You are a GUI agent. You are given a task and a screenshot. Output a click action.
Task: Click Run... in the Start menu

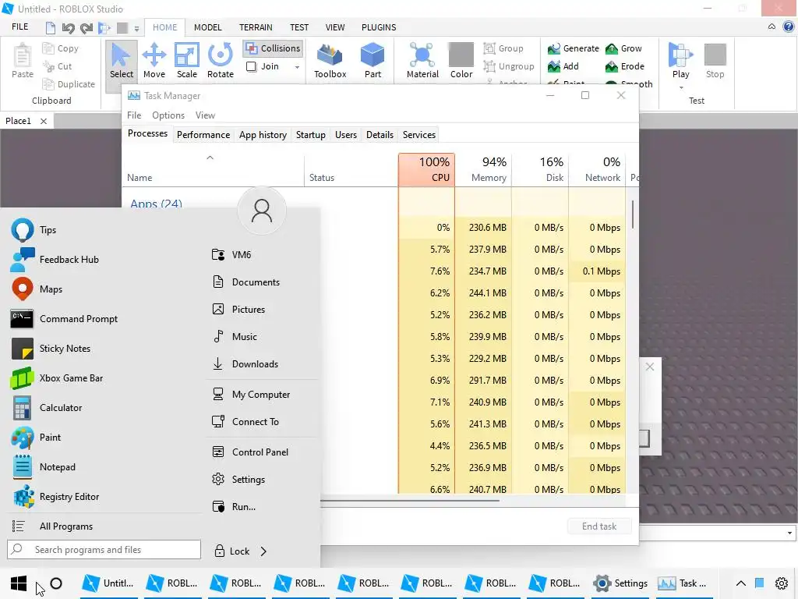coord(234,507)
